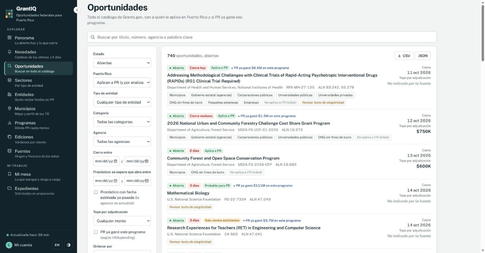Check PR ya ganó este programa filter

[x=96, y=232]
